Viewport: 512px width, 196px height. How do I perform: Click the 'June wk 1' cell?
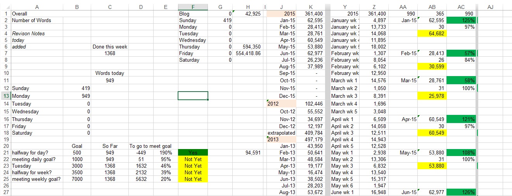344,192
